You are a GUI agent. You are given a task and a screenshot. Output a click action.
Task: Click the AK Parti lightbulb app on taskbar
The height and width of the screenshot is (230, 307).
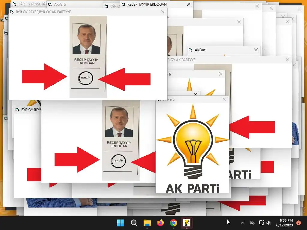[x=186, y=223]
